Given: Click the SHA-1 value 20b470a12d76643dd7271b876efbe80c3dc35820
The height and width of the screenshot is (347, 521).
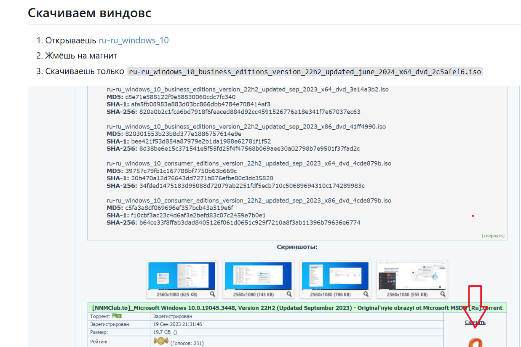Looking at the screenshot, I should point(202,178).
